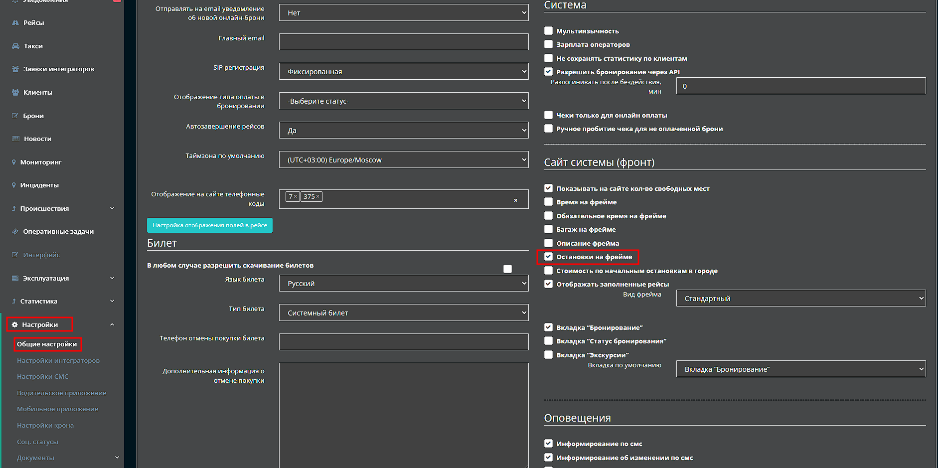
Task: Open Настройки СМС submenu item
Action: coord(43,377)
